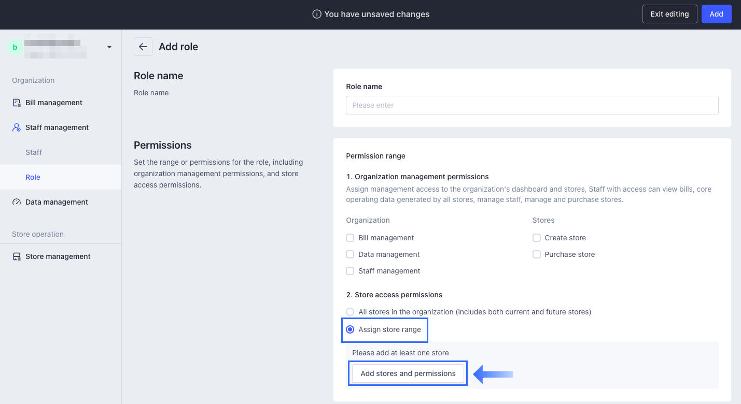Image resolution: width=741 pixels, height=404 pixels.
Task: Click the back arrow beside Add role
Action: 143,47
